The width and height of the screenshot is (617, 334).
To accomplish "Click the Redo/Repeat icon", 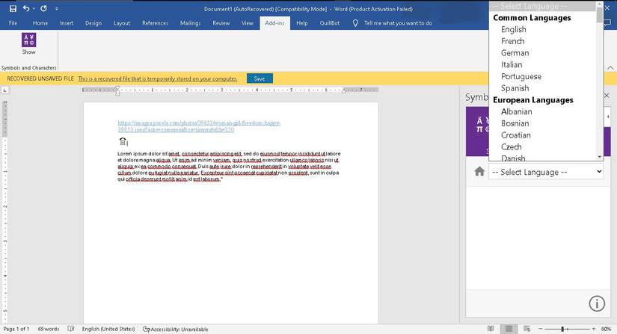I will [x=43, y=8].
